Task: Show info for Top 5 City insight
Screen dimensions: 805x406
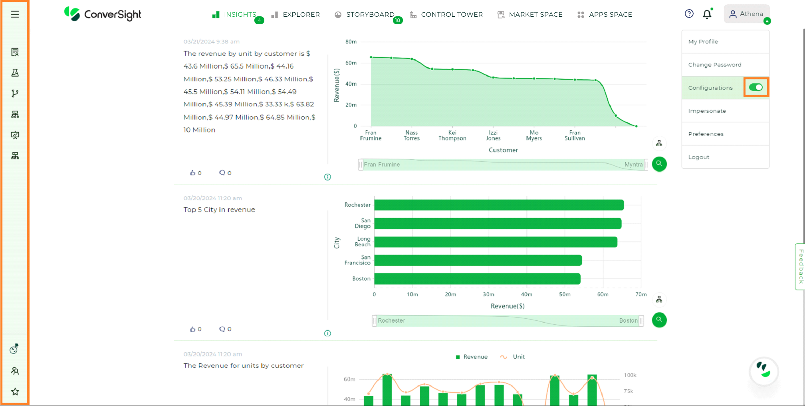Action: point(327,333)
